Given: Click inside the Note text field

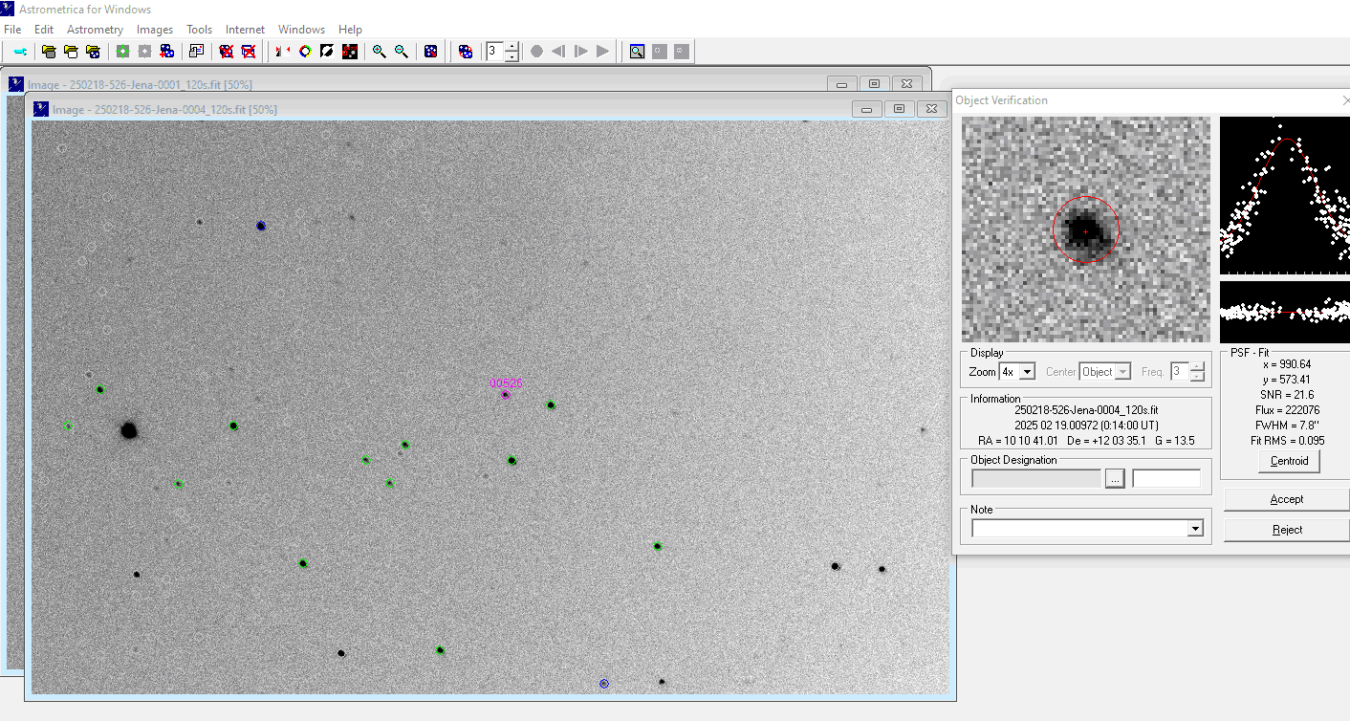Looking at the screenshot, I should point(1079,528).
